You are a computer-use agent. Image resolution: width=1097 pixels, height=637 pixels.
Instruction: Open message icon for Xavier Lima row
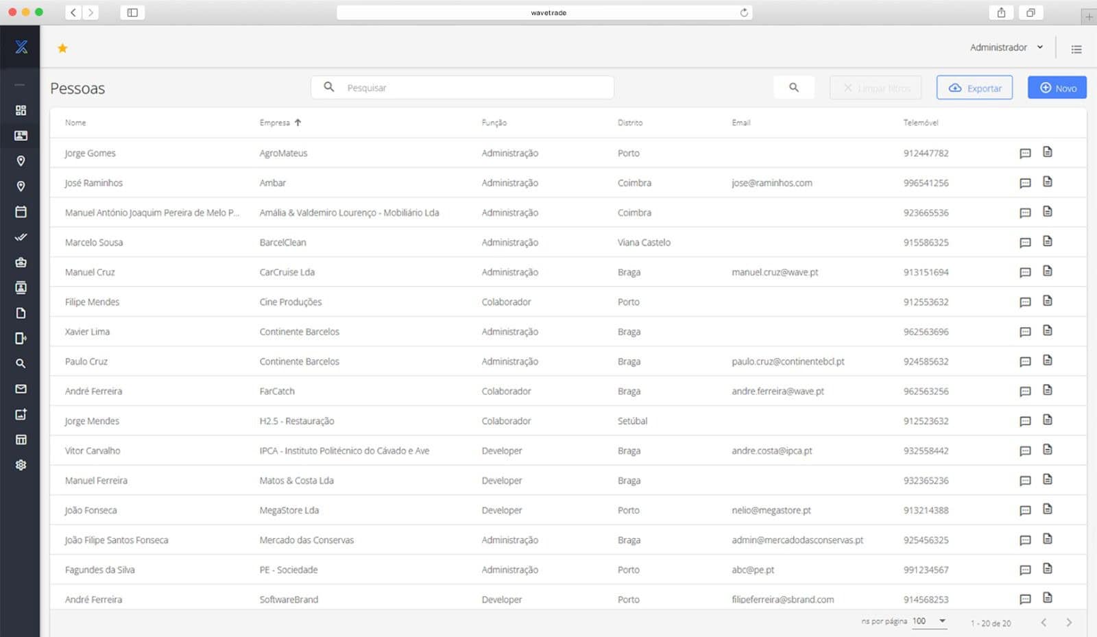coord(1025,332)
